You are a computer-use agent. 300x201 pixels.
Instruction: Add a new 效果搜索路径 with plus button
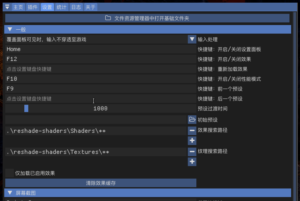tap(192, 141)
